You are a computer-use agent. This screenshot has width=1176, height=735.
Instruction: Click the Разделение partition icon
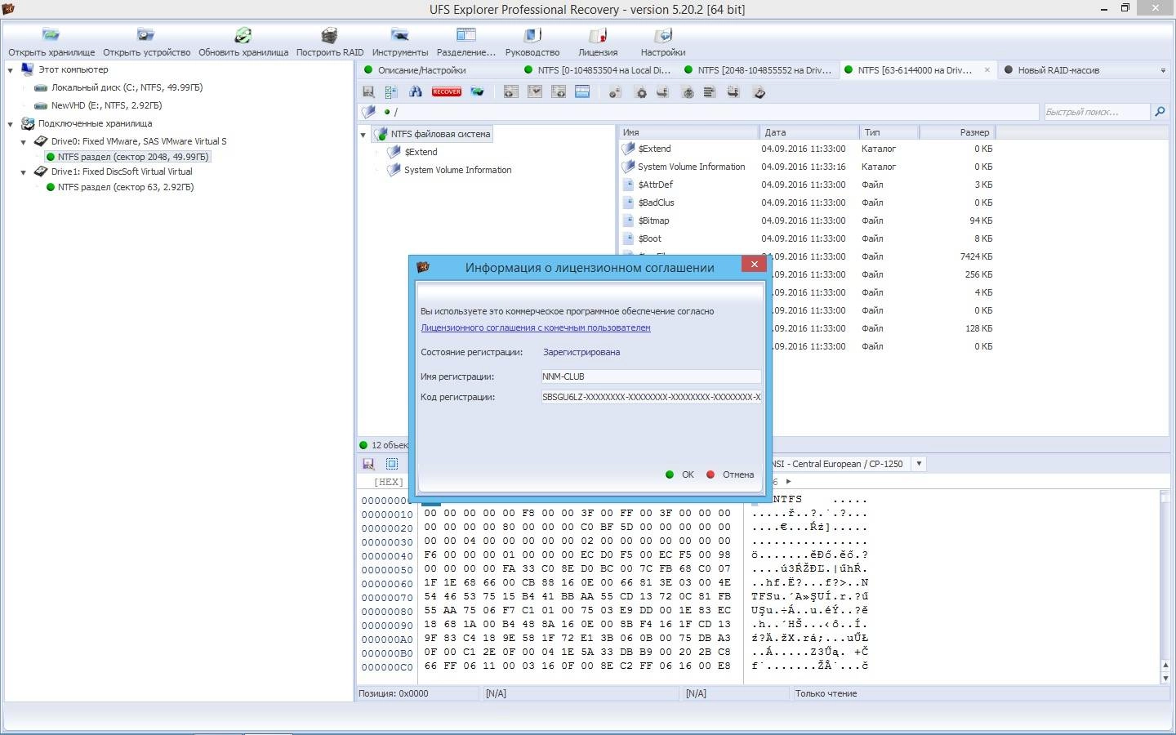point(465,35)
